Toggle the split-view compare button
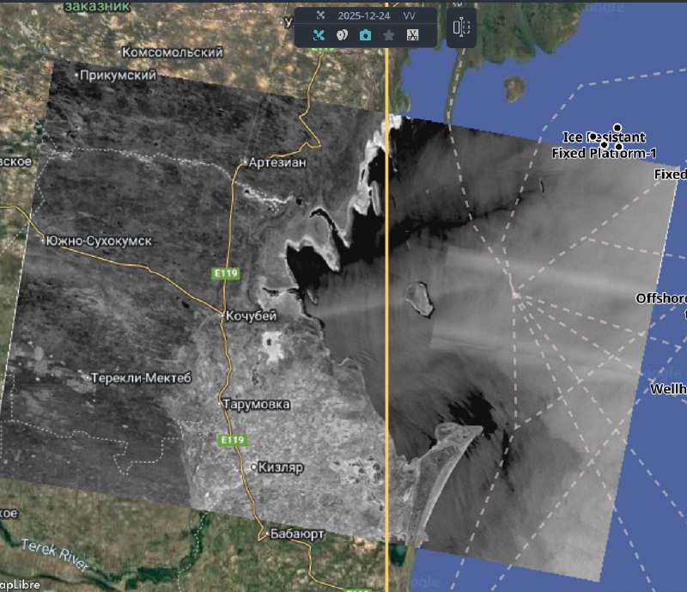 462,28
